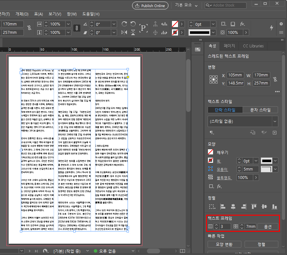
Task: Click align bottom edges icon
Action: (274, 207)
